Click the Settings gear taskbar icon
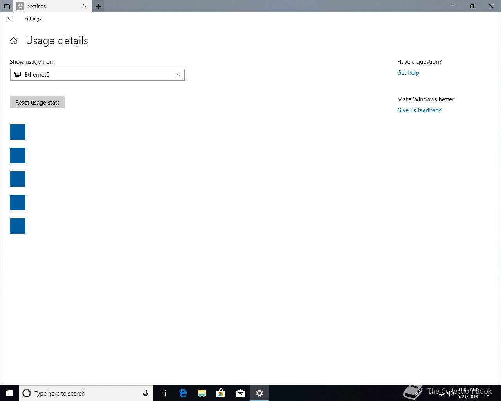This screenshot has width=501, height=401. click(x=260, y=393)
